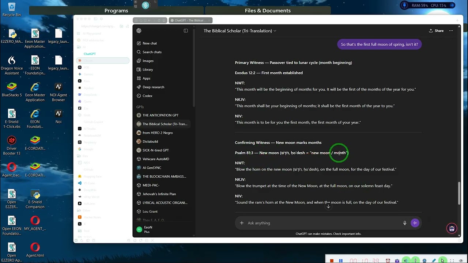Add attachment with the plus button

(x=242, y=223)
